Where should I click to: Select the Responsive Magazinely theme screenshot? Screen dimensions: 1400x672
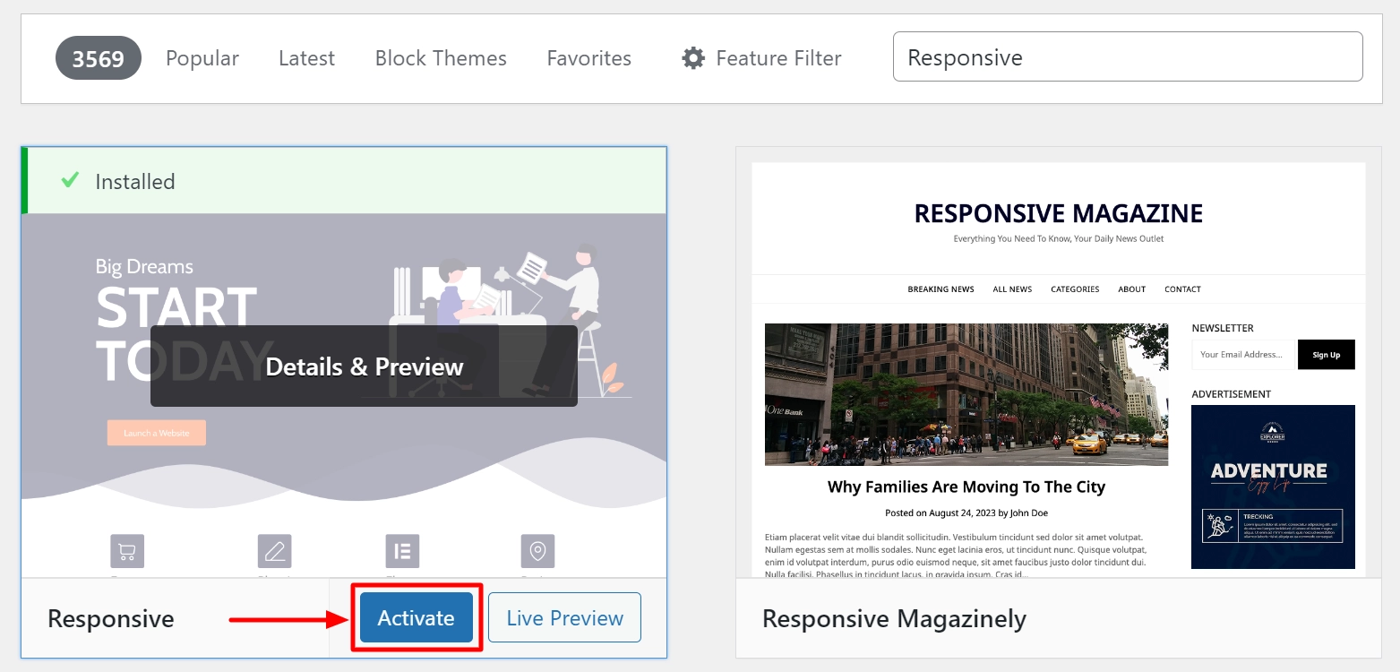tap(1058, 369)
